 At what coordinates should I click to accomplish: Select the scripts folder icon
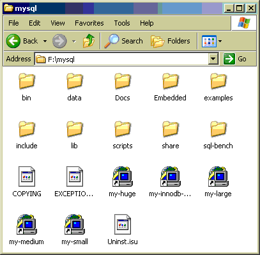click(x=123, y=129)
